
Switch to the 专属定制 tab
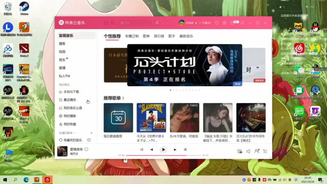[x=132, y=36]
